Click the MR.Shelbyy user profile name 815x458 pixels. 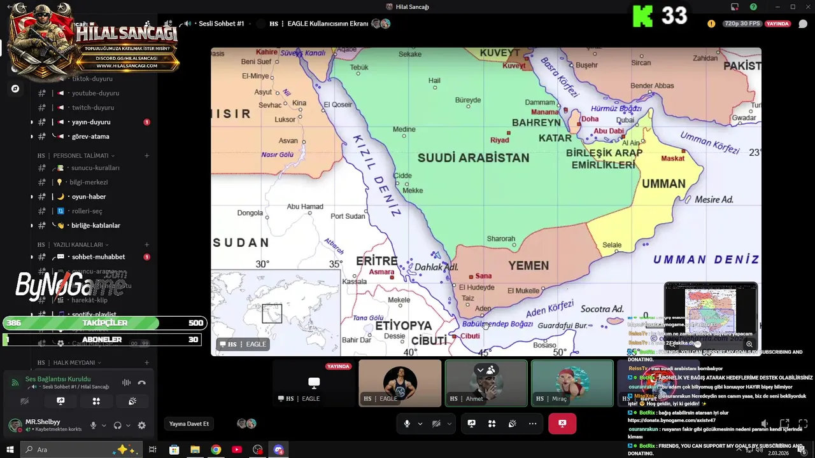43,422
